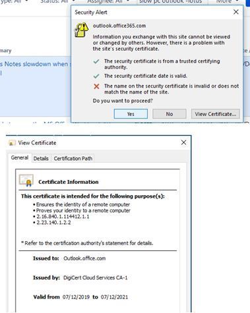Click the search field with 'slow pc outlook'
The width and height of the screenshot is (250, 313).
[x=172, y=1]
